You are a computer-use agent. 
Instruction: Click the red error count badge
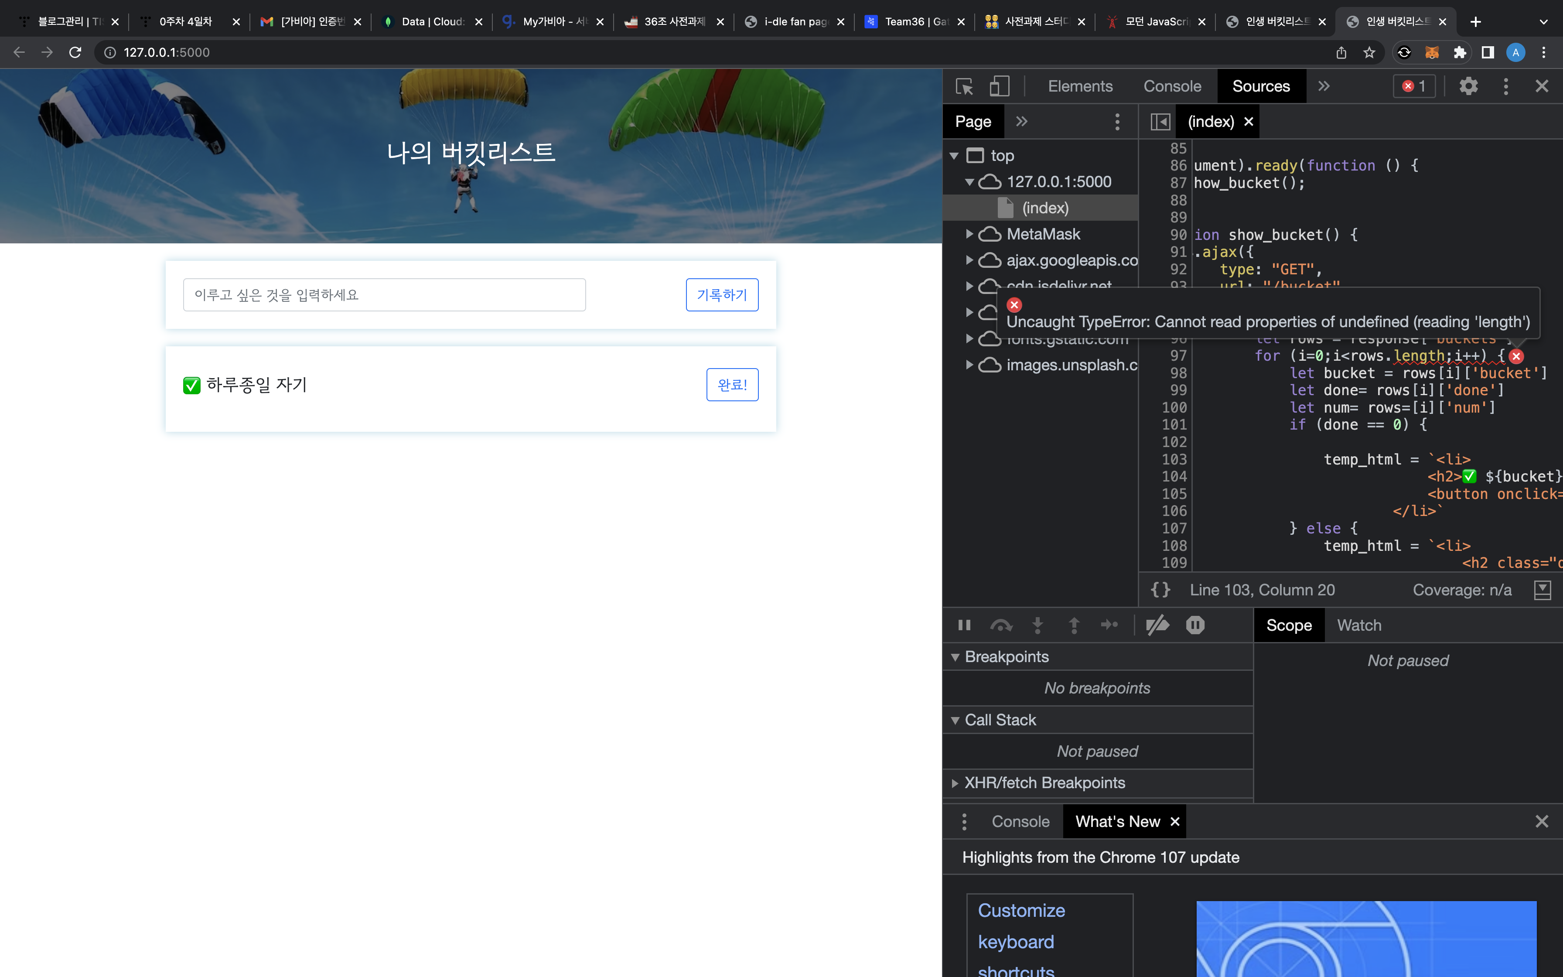tap(1414, 87)
